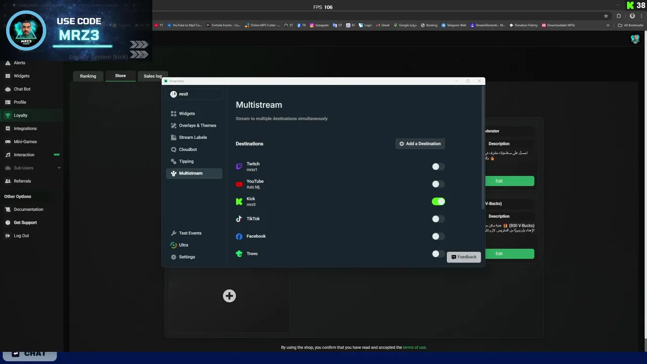Select Loyalty in dashboard sidebar
The height and width of the screenshot is (364, 647).
point(31,115)
